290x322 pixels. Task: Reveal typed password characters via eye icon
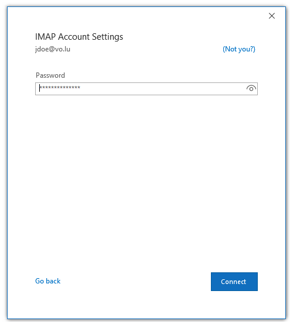pyautogui.click(x=251, y=88)
